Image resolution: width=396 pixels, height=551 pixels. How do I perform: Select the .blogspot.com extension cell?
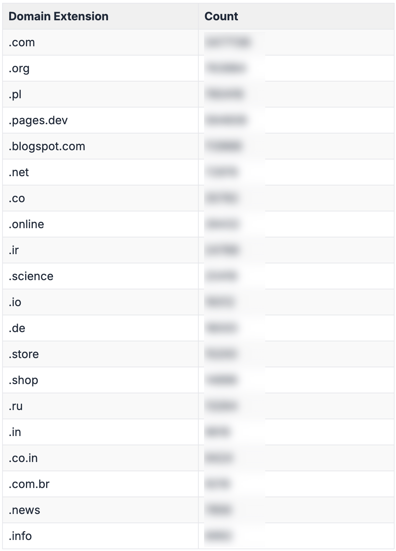47,146
